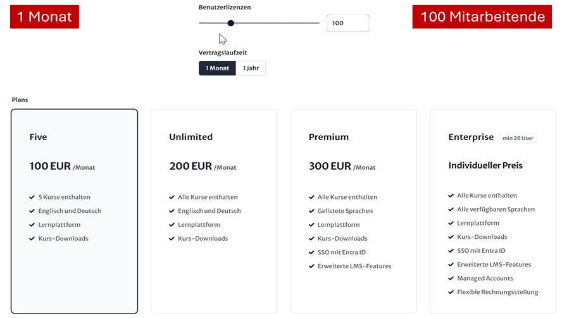Screen dimensions: 562x318
Task: Click the red '1 Monat' banner label
Action: click(44, 16)
